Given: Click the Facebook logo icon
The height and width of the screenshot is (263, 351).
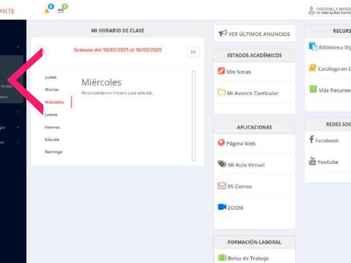Looking at the screenshot, I should coord(311,139).
